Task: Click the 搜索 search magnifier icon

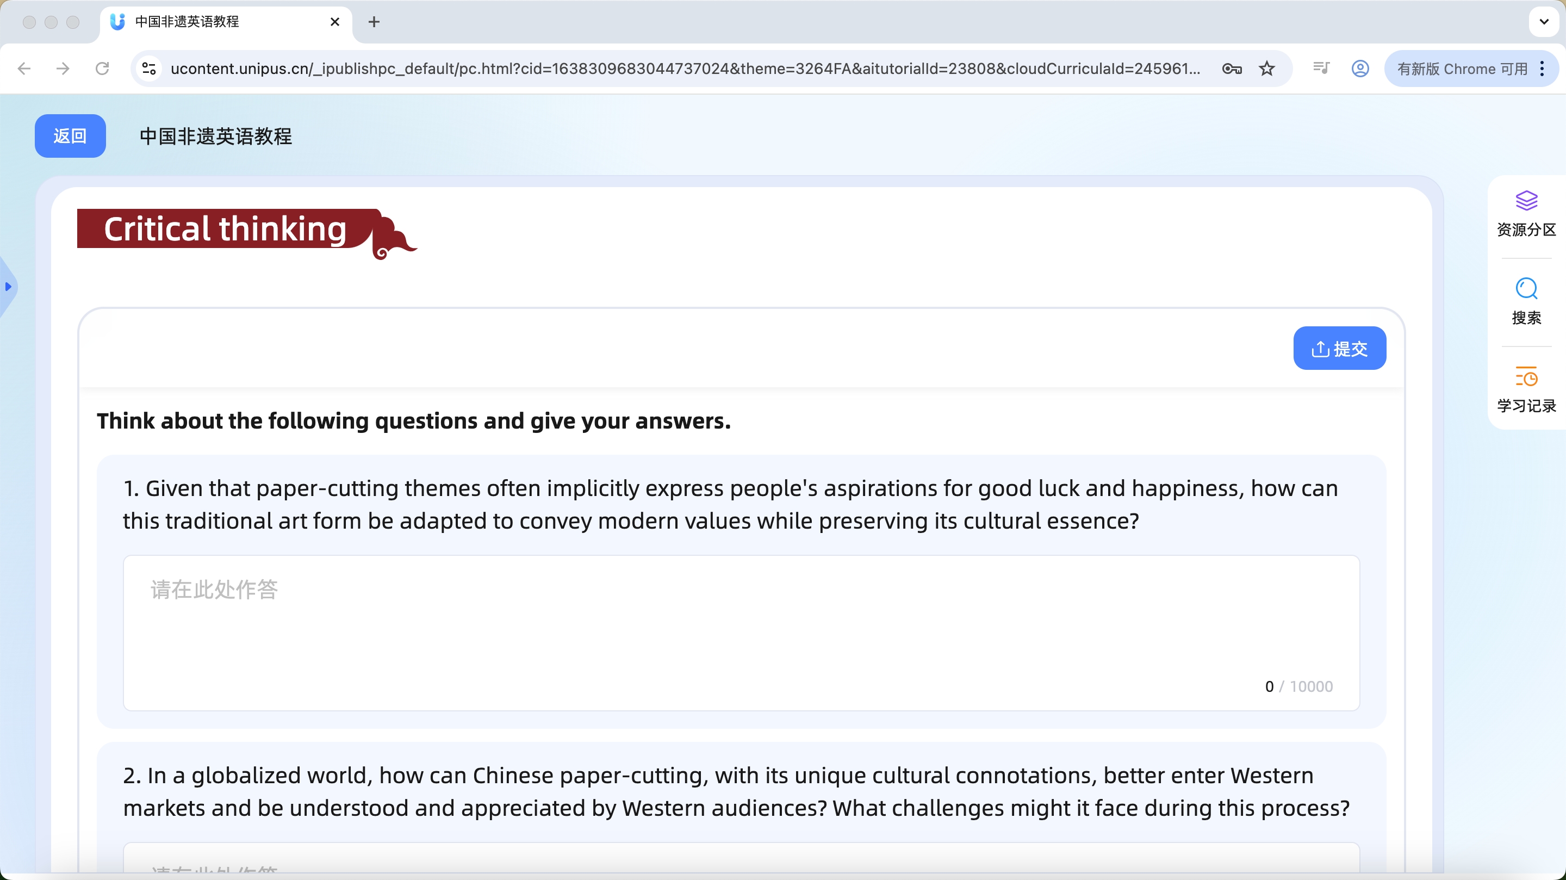Action: [1526, 289]
